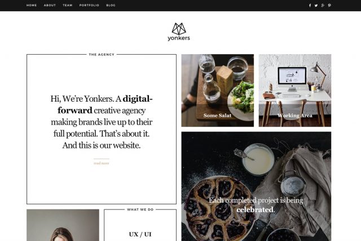Open the Blog menu item
The image size is (361, 241).
pyautogui.click(x=111, y=5)
